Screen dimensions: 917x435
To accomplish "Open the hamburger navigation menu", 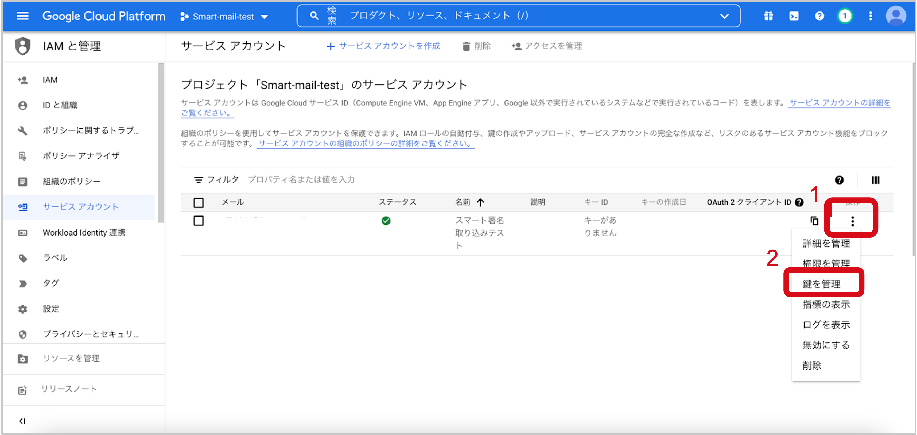I will [x=22, y=16].
